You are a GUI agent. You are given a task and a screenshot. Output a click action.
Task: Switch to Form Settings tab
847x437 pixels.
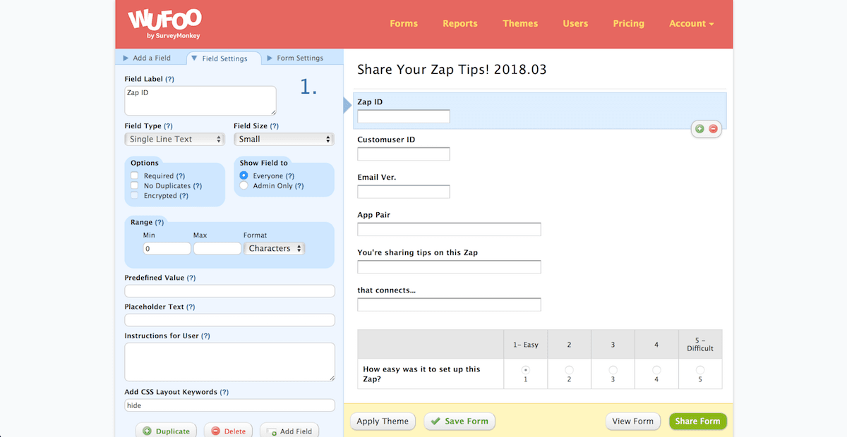coord(295,58)
